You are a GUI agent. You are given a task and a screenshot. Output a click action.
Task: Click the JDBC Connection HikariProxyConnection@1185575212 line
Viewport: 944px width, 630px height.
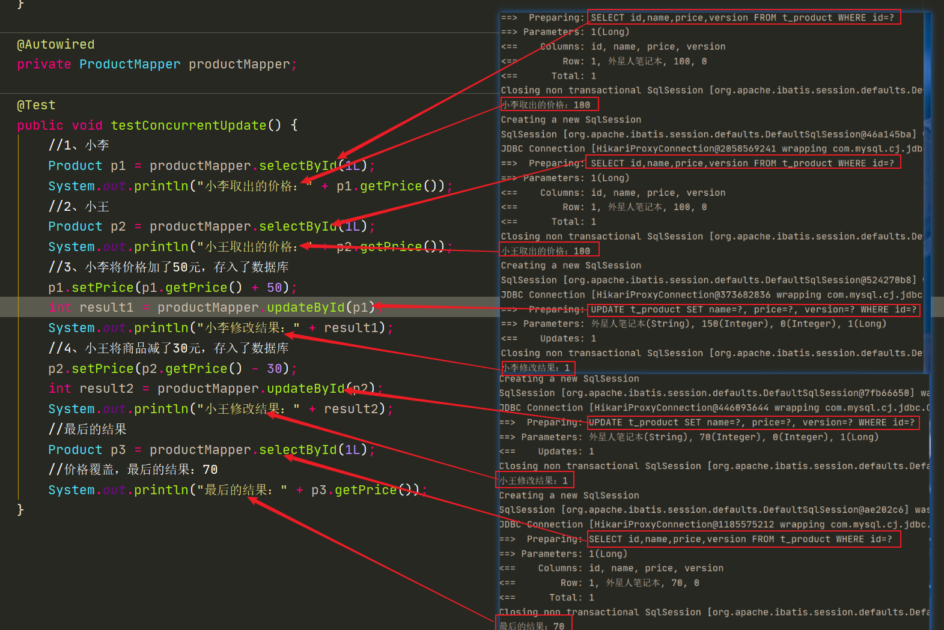714,524
